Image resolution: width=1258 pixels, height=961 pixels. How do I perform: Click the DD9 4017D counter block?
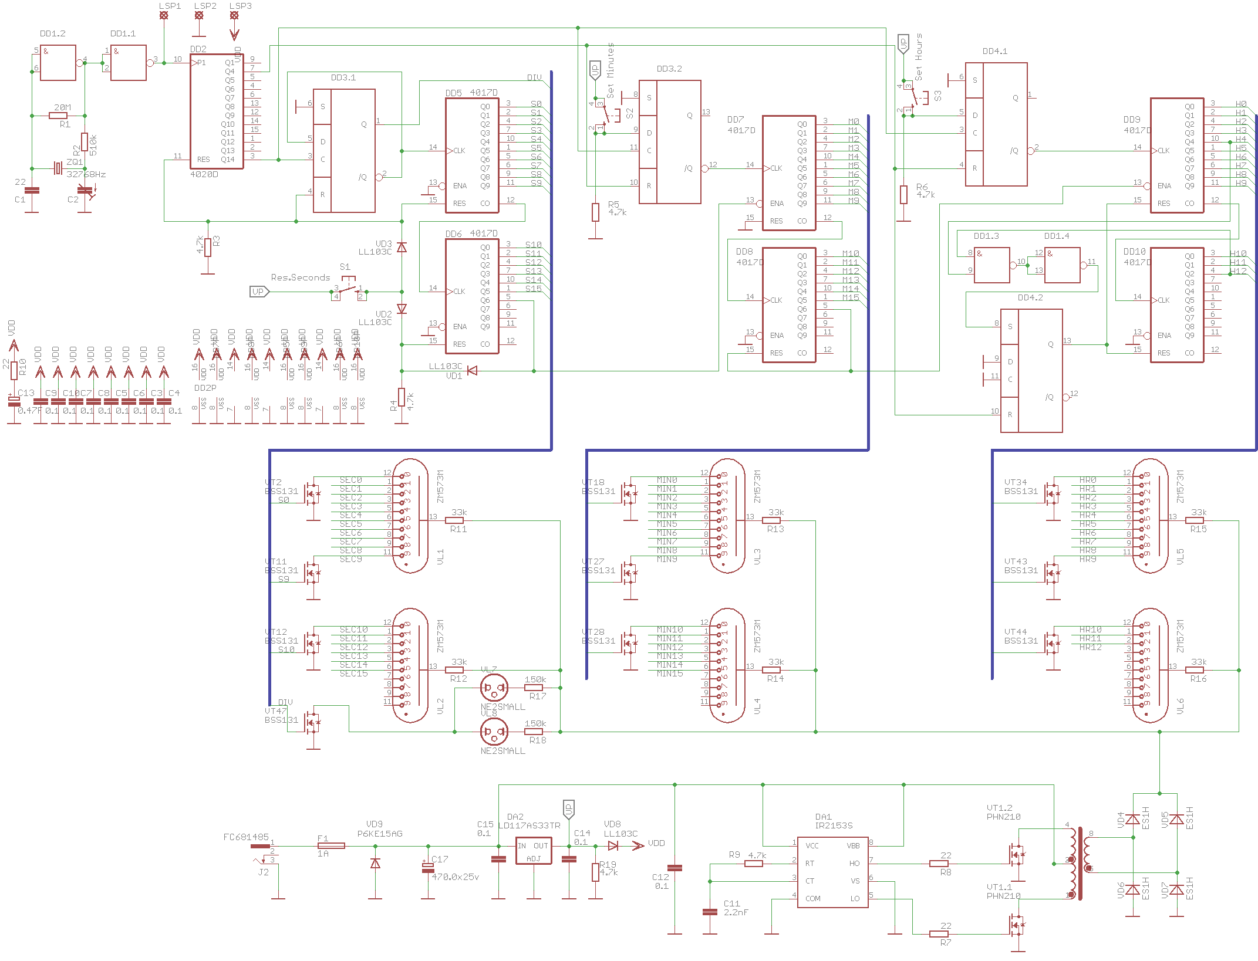tap(1177, 155)
